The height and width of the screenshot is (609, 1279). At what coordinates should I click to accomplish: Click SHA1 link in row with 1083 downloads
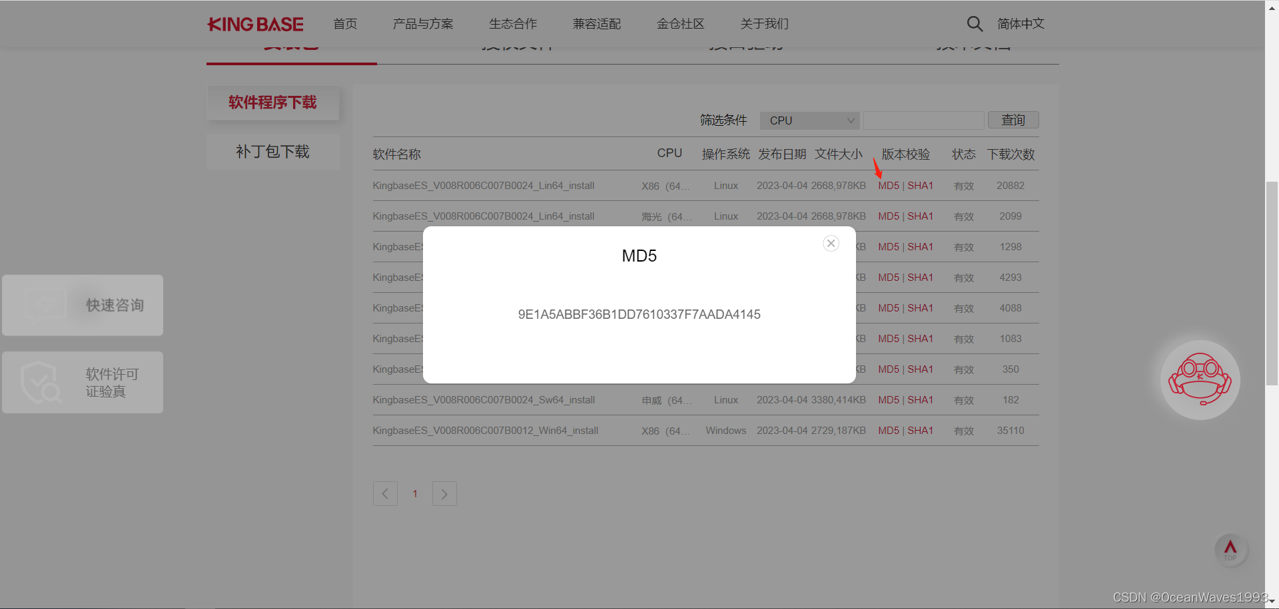click(921, 339)
